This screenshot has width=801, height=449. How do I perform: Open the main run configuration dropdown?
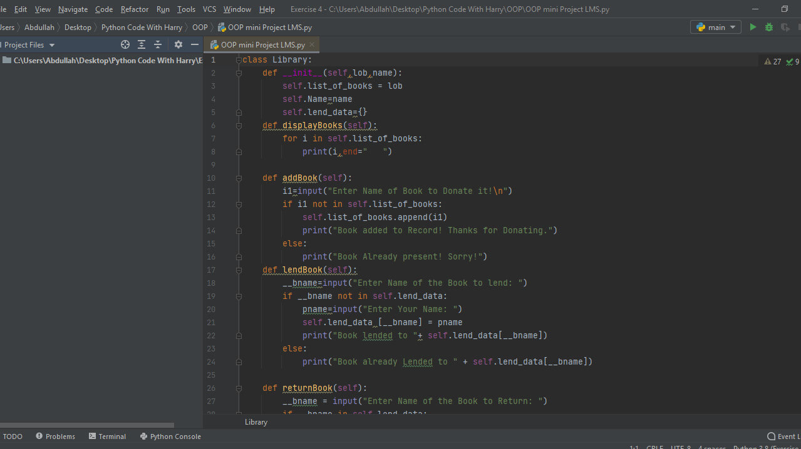pyautogui.click(x=716, y=27)
